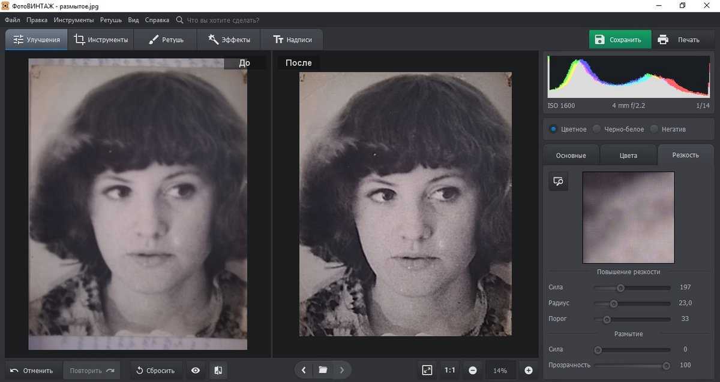Click the fit to screen icon

[427, 370]
